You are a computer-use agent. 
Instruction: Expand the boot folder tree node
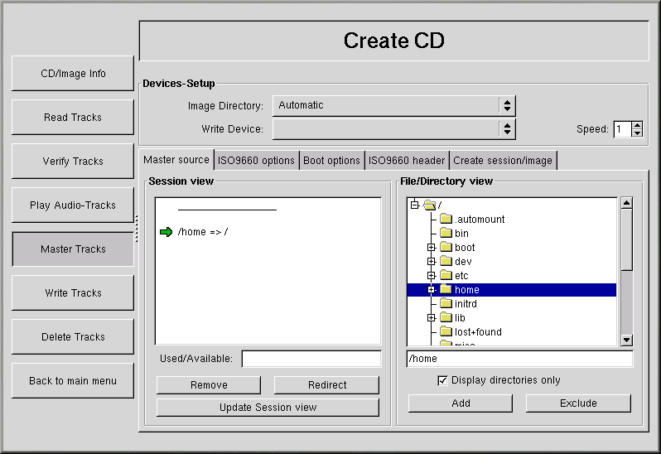[x=431, y=248]
